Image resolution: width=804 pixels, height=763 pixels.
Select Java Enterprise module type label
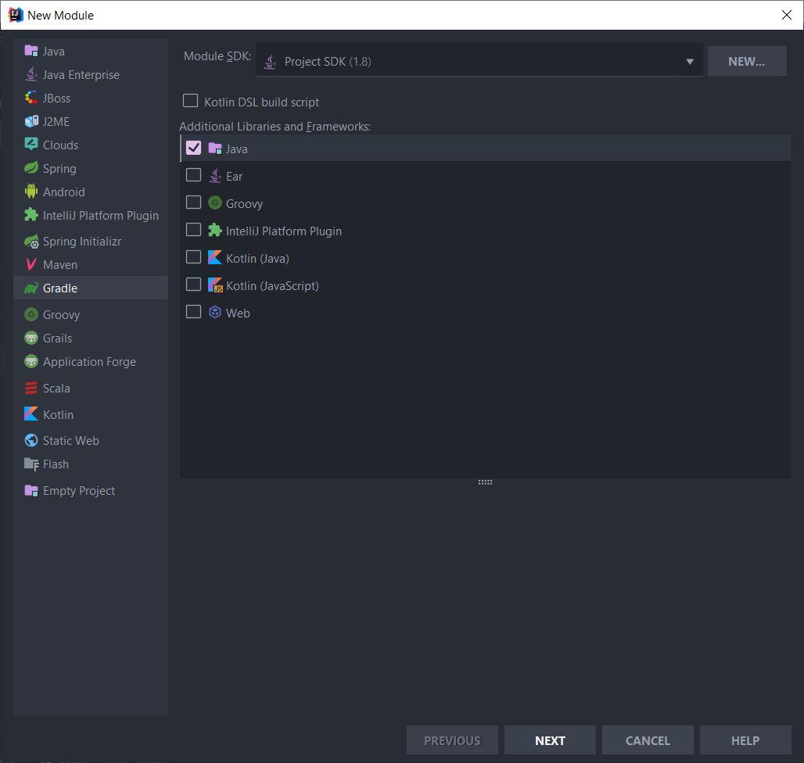click(81, 75)
